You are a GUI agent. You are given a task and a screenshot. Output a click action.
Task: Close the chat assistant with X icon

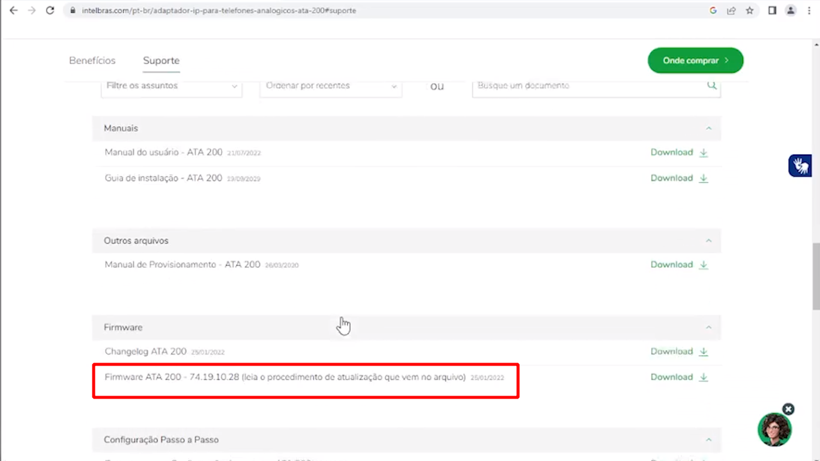click(789, 409)
